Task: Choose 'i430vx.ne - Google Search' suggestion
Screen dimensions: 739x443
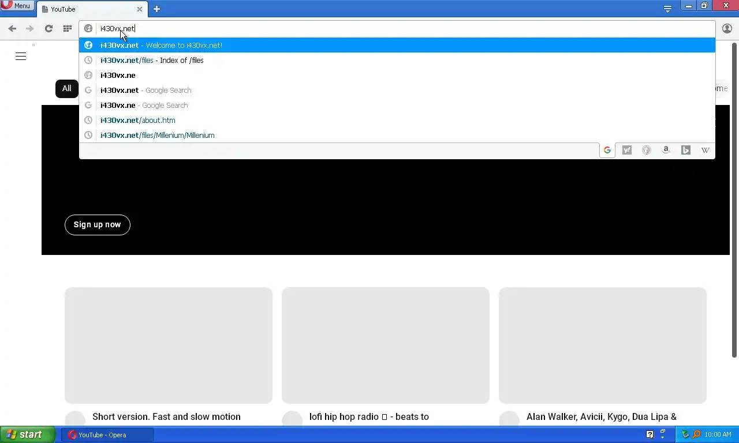Action: (397, 105)
